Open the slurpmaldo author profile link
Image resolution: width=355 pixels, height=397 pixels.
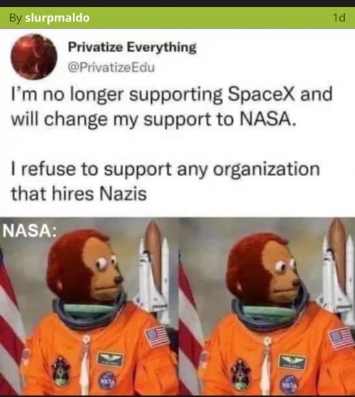tap(57, 18)
